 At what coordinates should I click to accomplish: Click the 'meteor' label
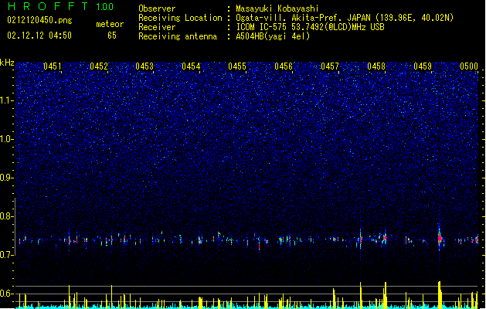coord(110,24)
